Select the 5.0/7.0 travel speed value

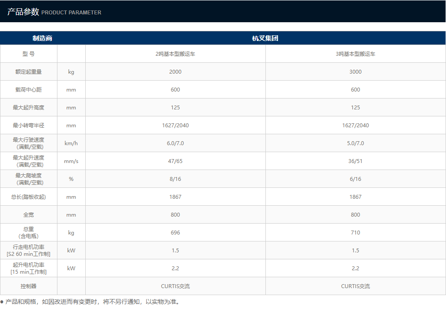355,143
